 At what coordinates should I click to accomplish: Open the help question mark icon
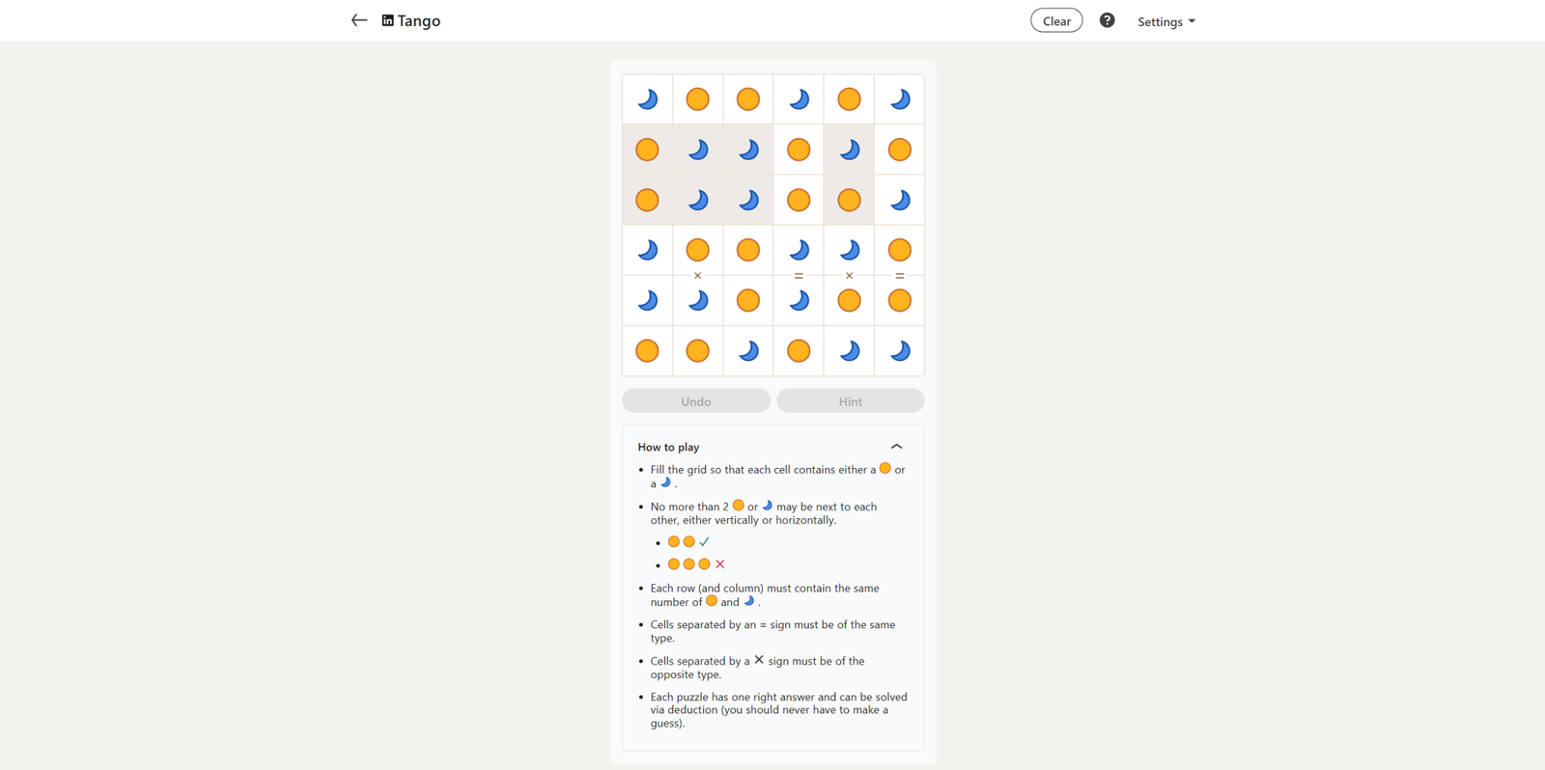pos(1107,20)
